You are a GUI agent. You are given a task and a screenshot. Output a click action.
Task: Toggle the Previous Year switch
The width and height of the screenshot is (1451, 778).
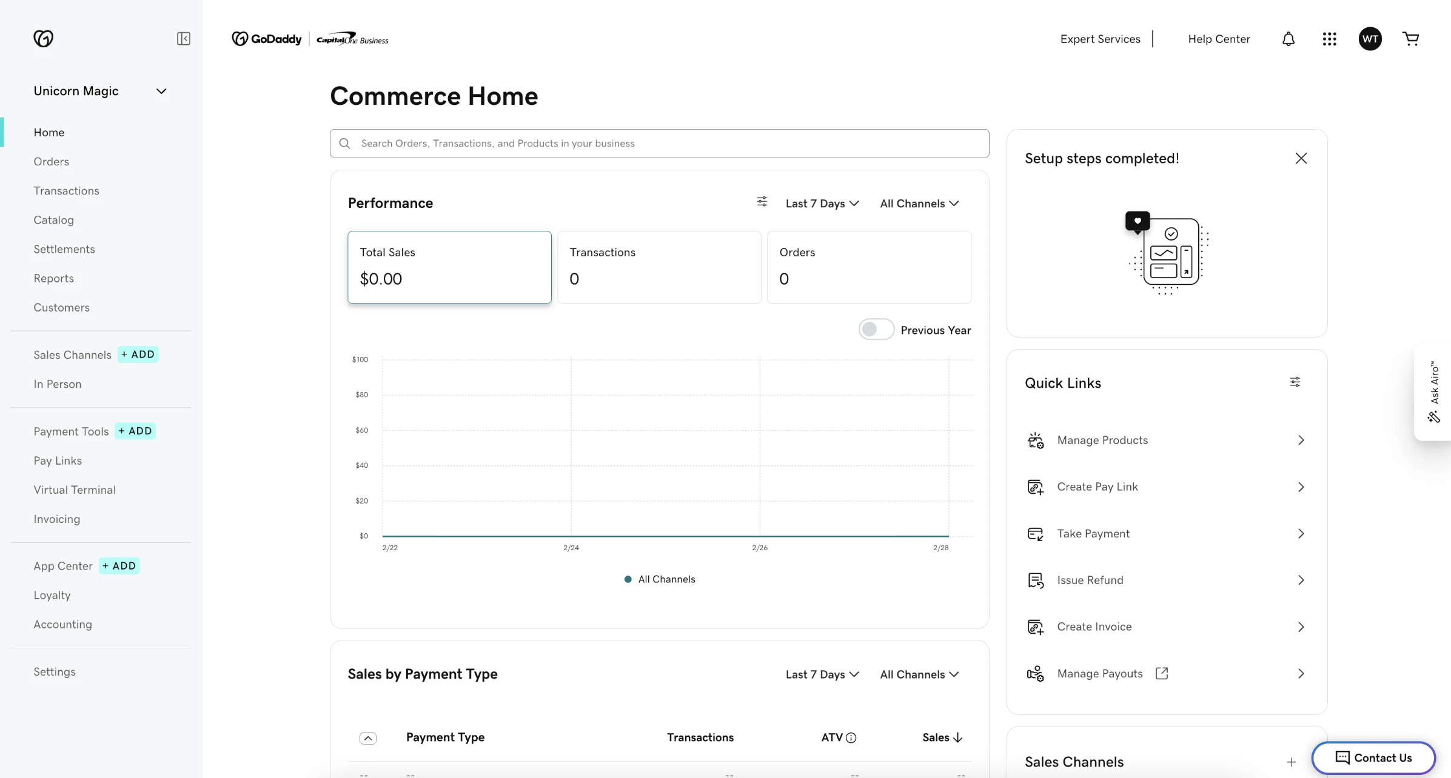pyautogui.click(x=876, y=330)
